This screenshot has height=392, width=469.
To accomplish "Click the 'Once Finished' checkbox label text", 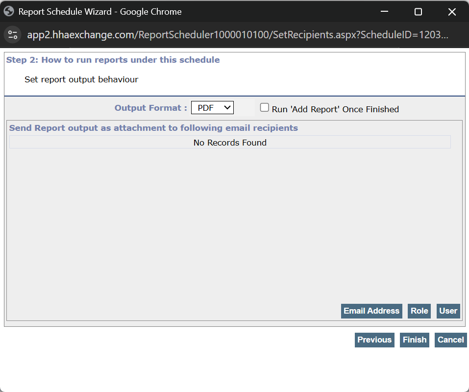I will coord(335,109).
